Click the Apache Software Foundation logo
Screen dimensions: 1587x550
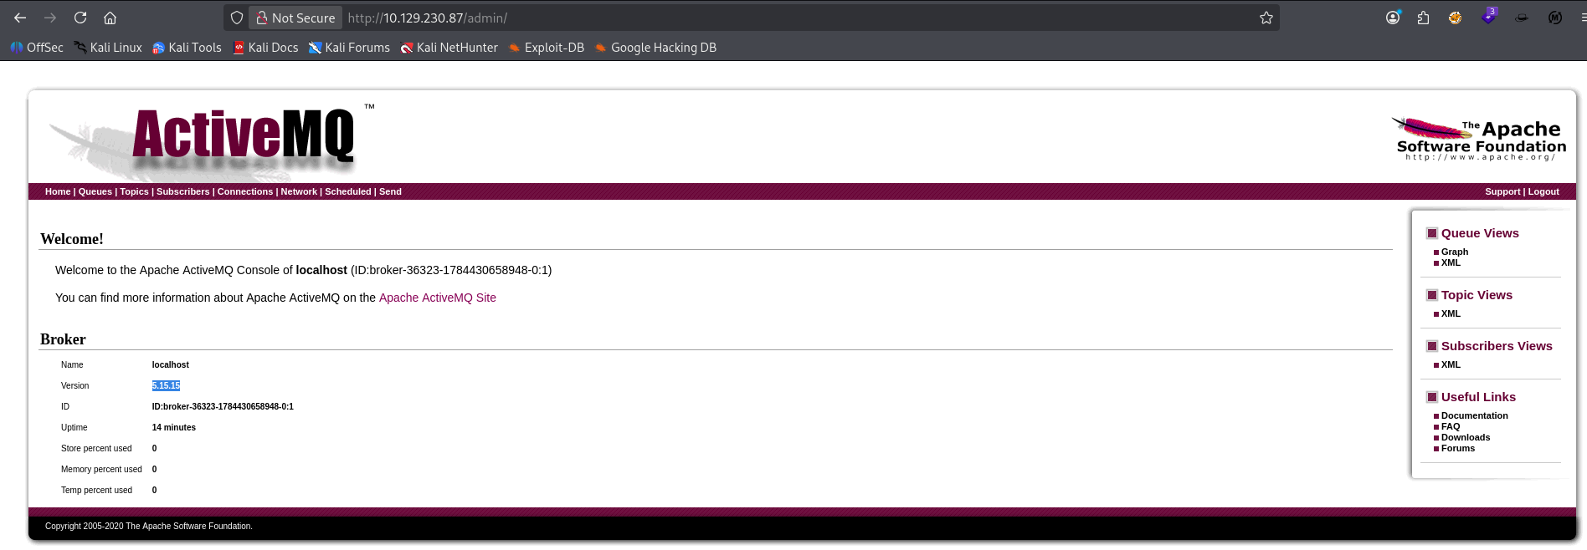point(1478,139)
